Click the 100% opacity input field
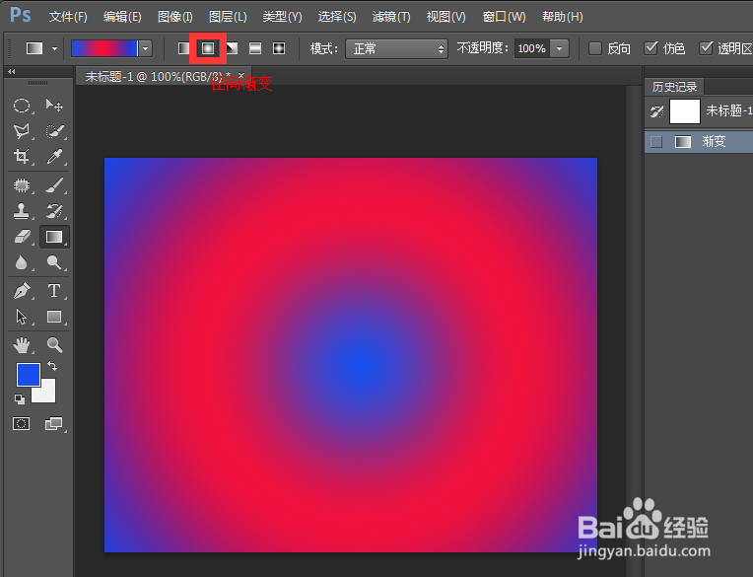 point(531,48)
